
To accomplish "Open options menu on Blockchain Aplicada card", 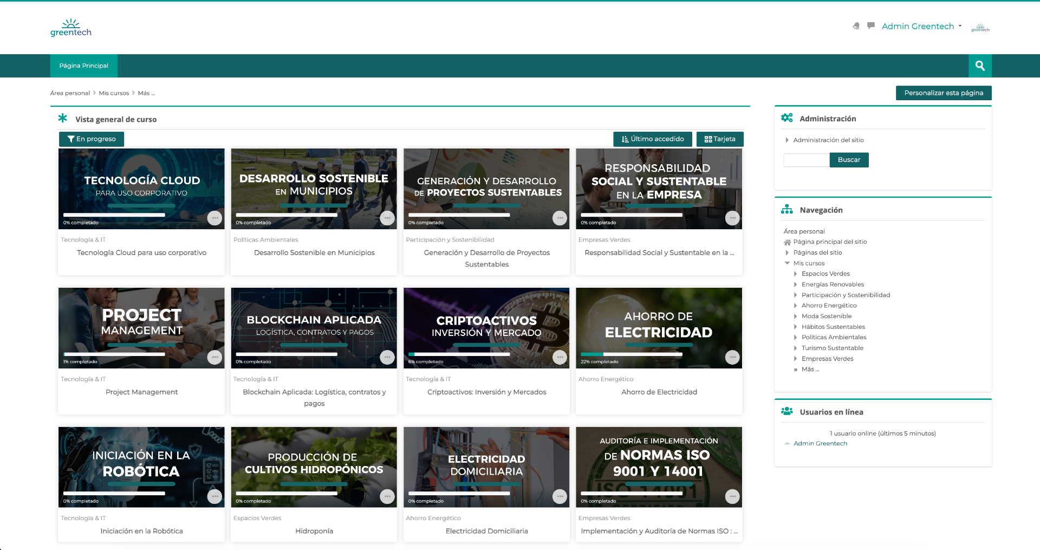I will pyautogui.click(x=387, y=357).
